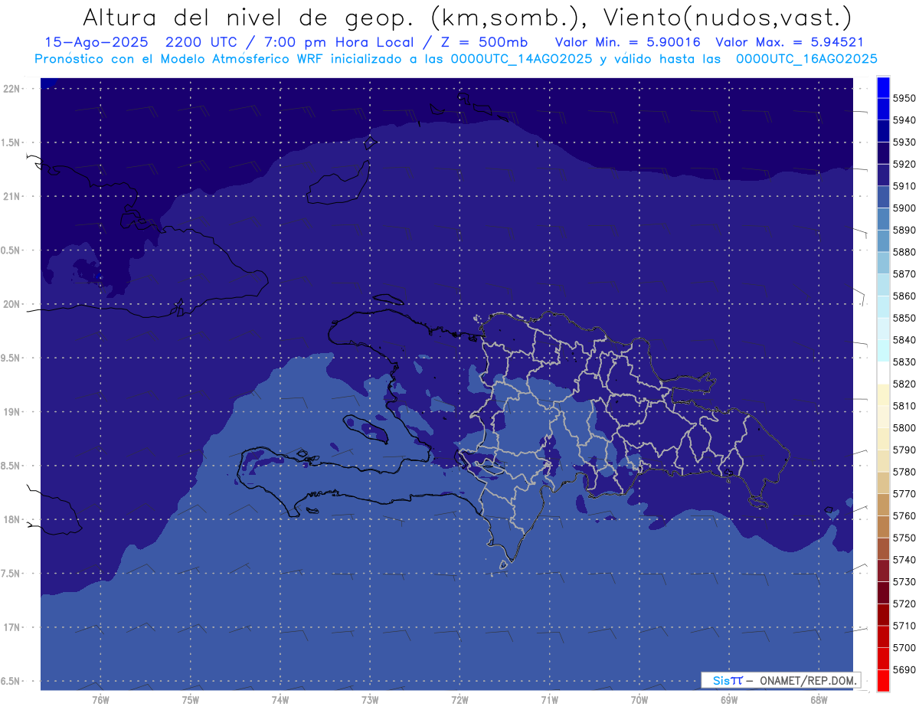Screen dimensions: 919x710
Task: Pick the tan swatch between 5770 and 5760
Action: pyautogui.click(x=883, y=505)
